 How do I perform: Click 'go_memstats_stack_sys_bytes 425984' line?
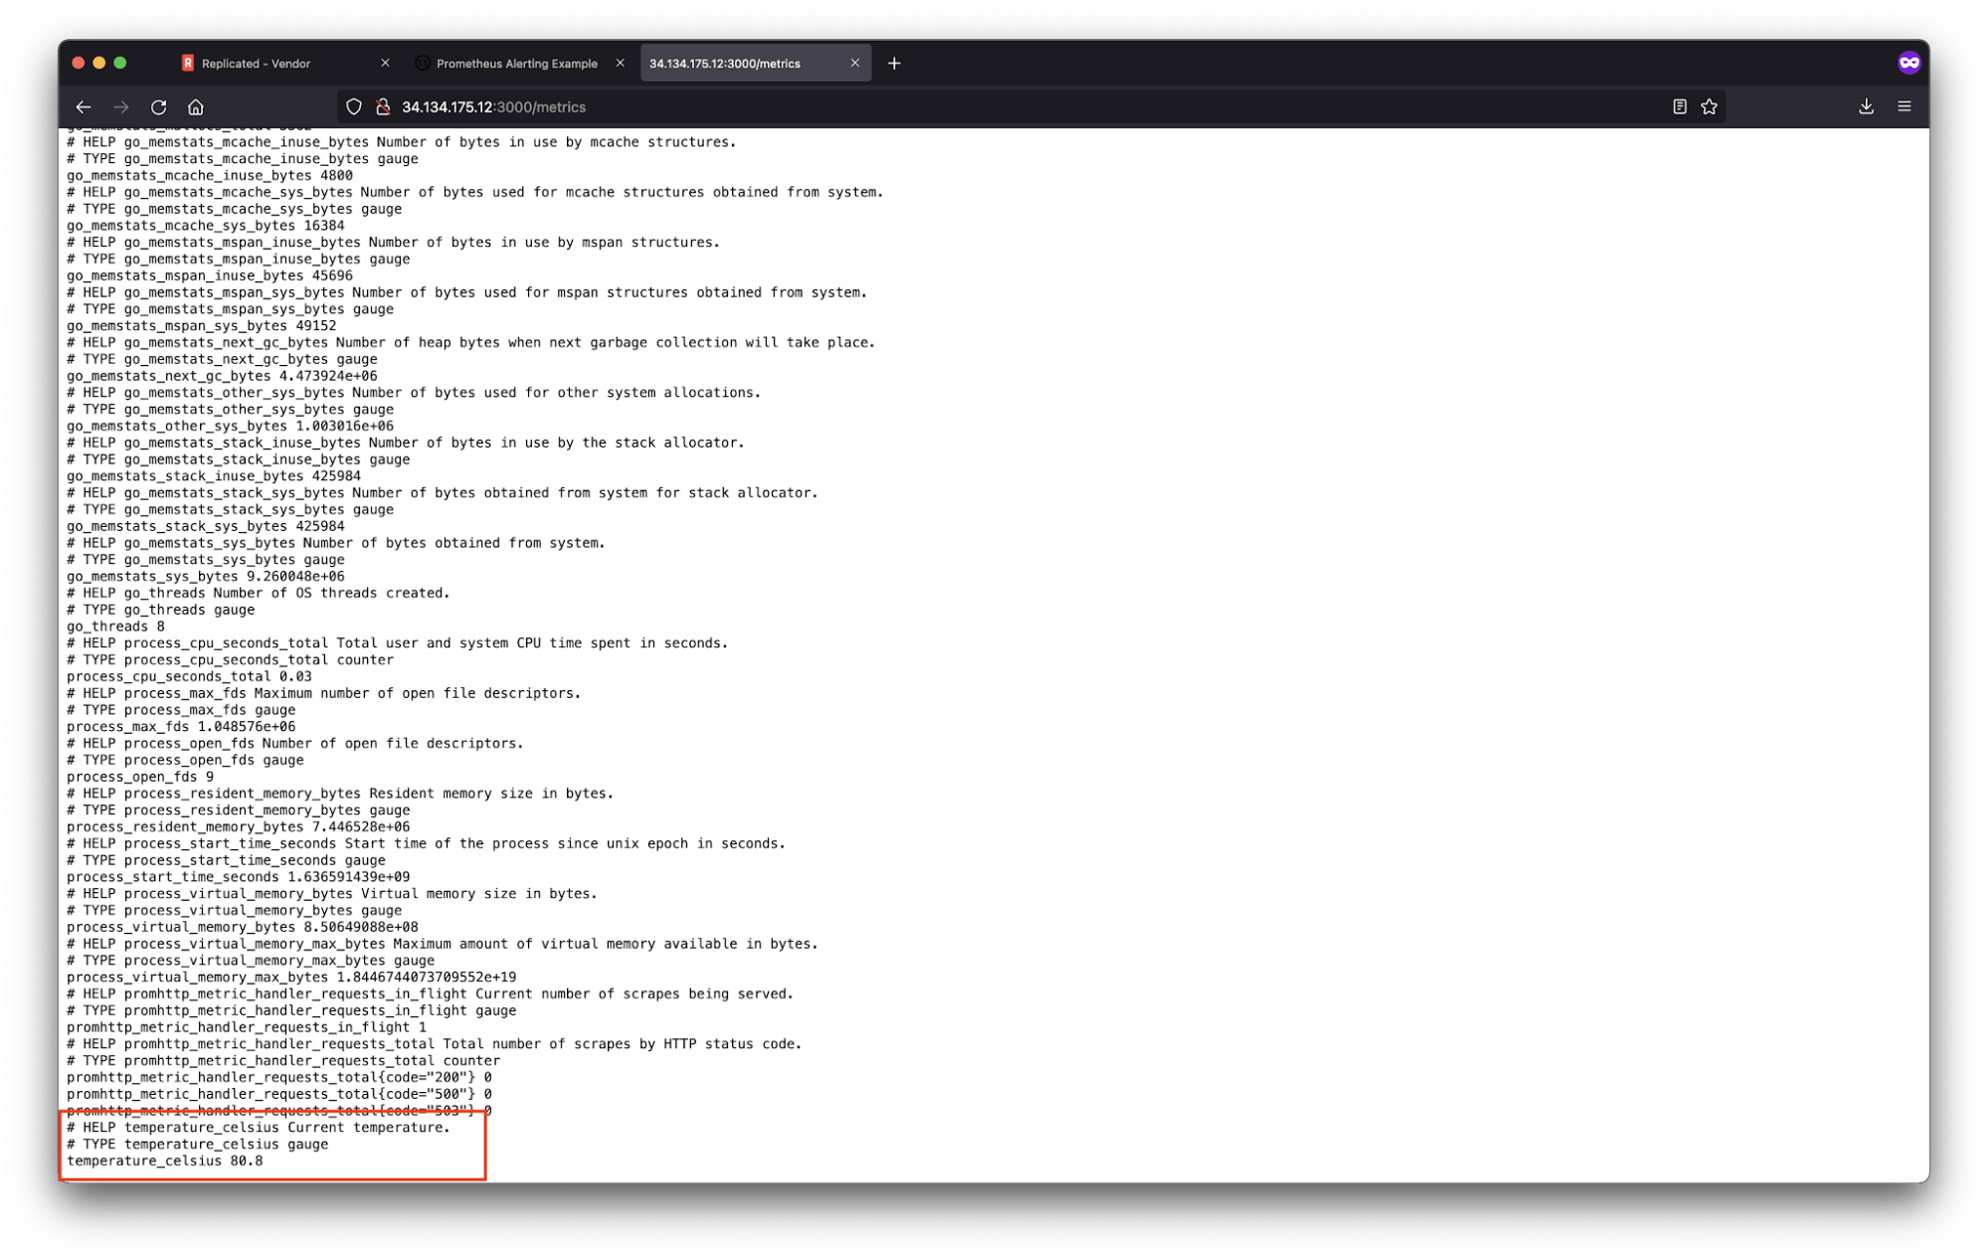(206, 526)
